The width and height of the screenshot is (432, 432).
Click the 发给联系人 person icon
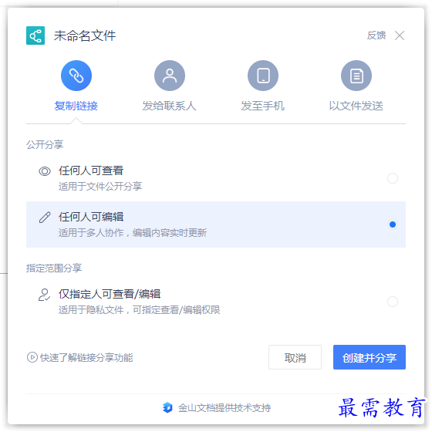click(170, 76)
